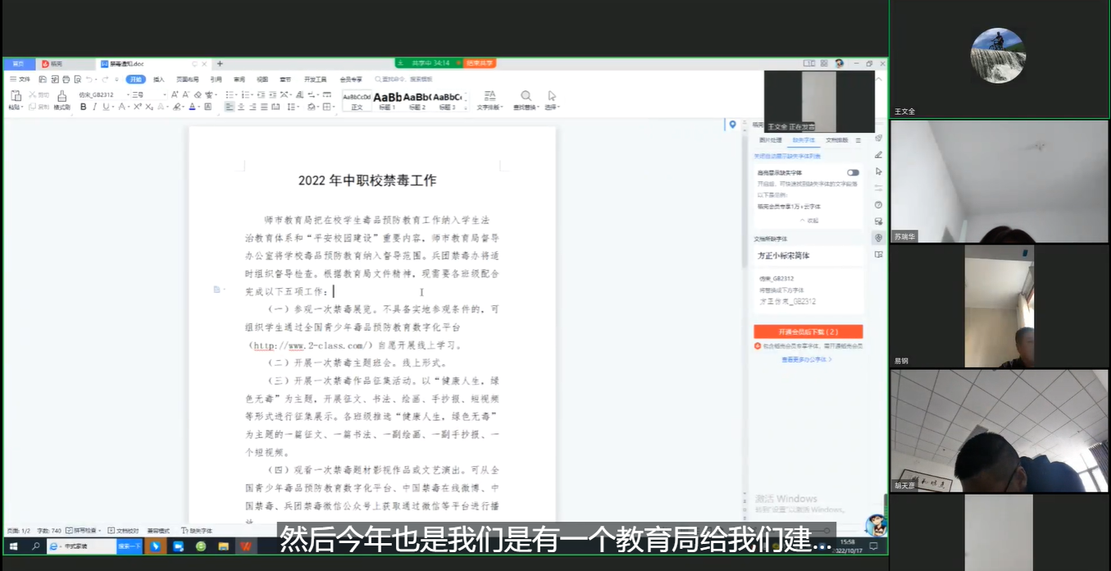Viewport: 1111px width, 571px height.
Task: Switch to the missing fonts panel tab
Action: click(x=804, y=140)
